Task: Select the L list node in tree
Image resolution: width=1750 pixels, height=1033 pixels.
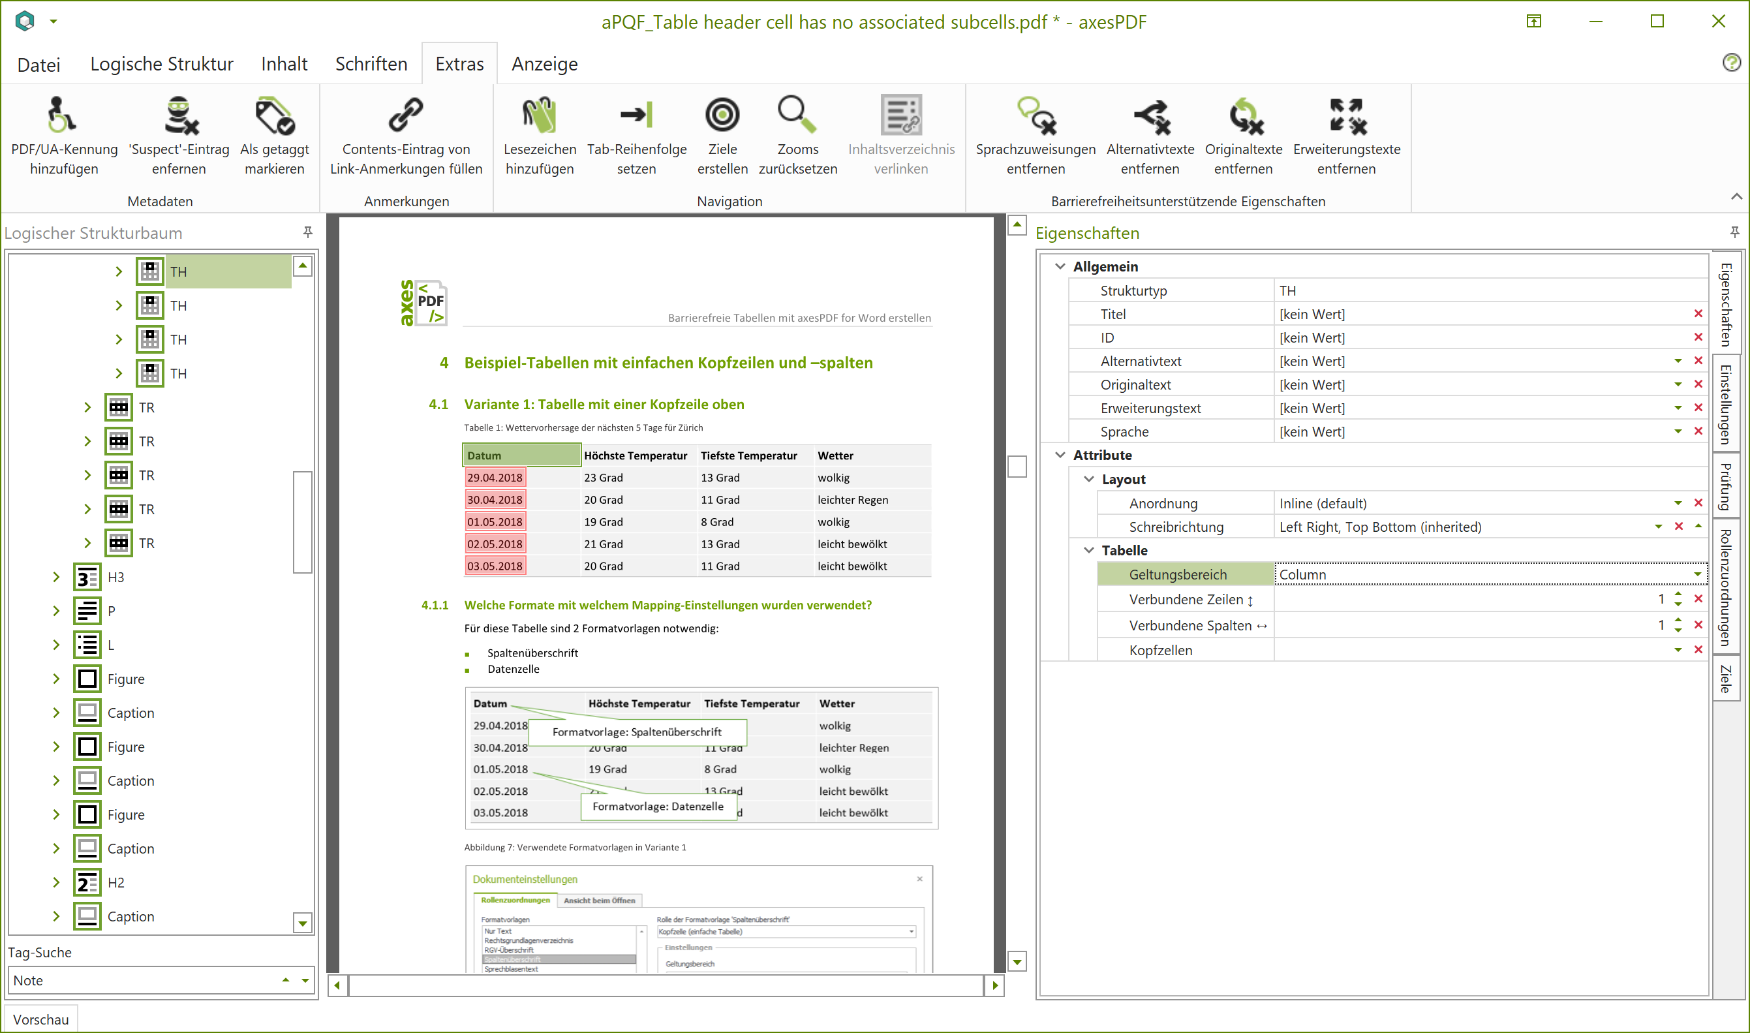Action: (95, 645)
